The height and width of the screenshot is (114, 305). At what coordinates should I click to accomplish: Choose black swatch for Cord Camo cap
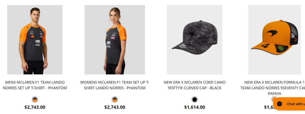click(x=195, y=100)
